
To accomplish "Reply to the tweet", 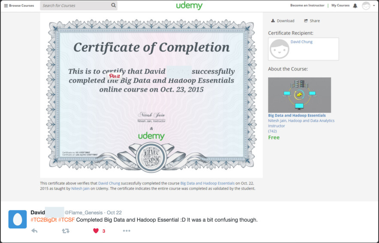I will click(x=34, y=231).
